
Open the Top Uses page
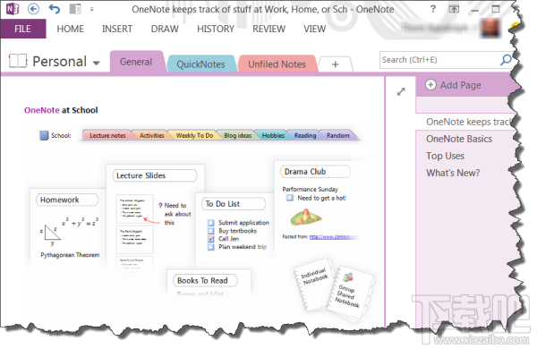coord(445,156)
